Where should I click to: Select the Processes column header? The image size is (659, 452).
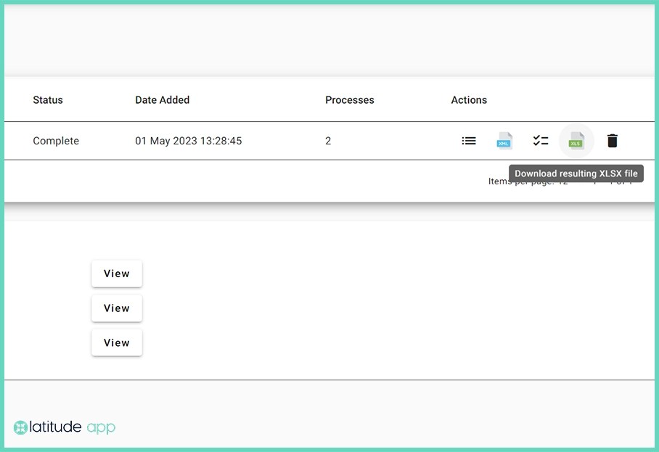[x=349, y=100]
